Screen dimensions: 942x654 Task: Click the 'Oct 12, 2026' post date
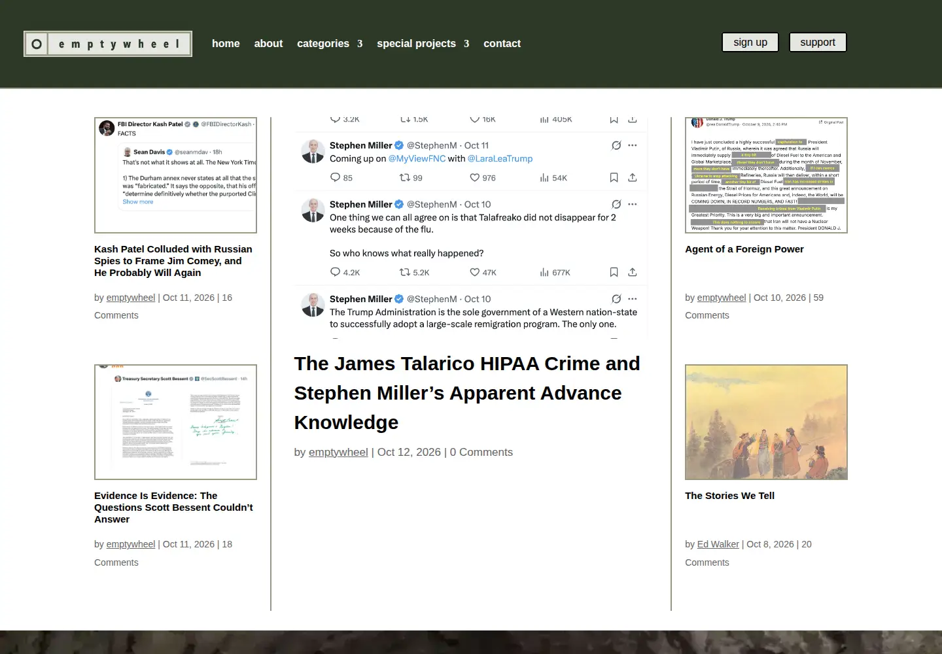click(409, 452)
